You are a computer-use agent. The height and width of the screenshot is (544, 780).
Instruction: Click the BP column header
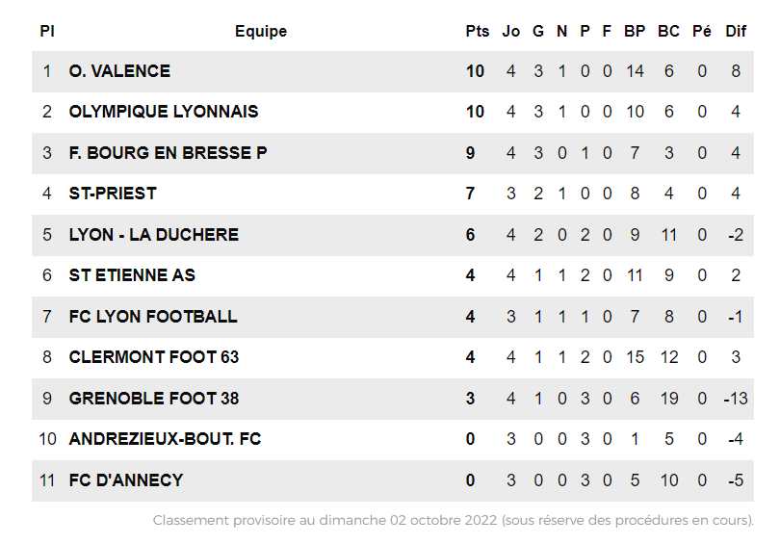point(635,32)
